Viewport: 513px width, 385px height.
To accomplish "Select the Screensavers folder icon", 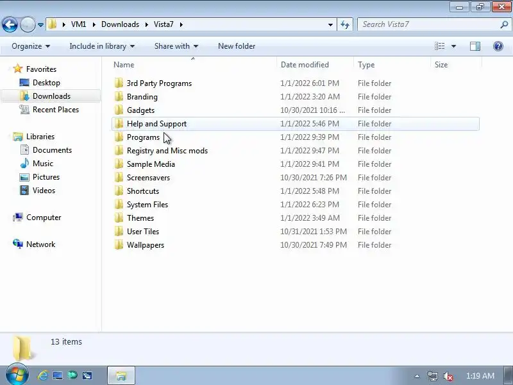I will [119, 178].
